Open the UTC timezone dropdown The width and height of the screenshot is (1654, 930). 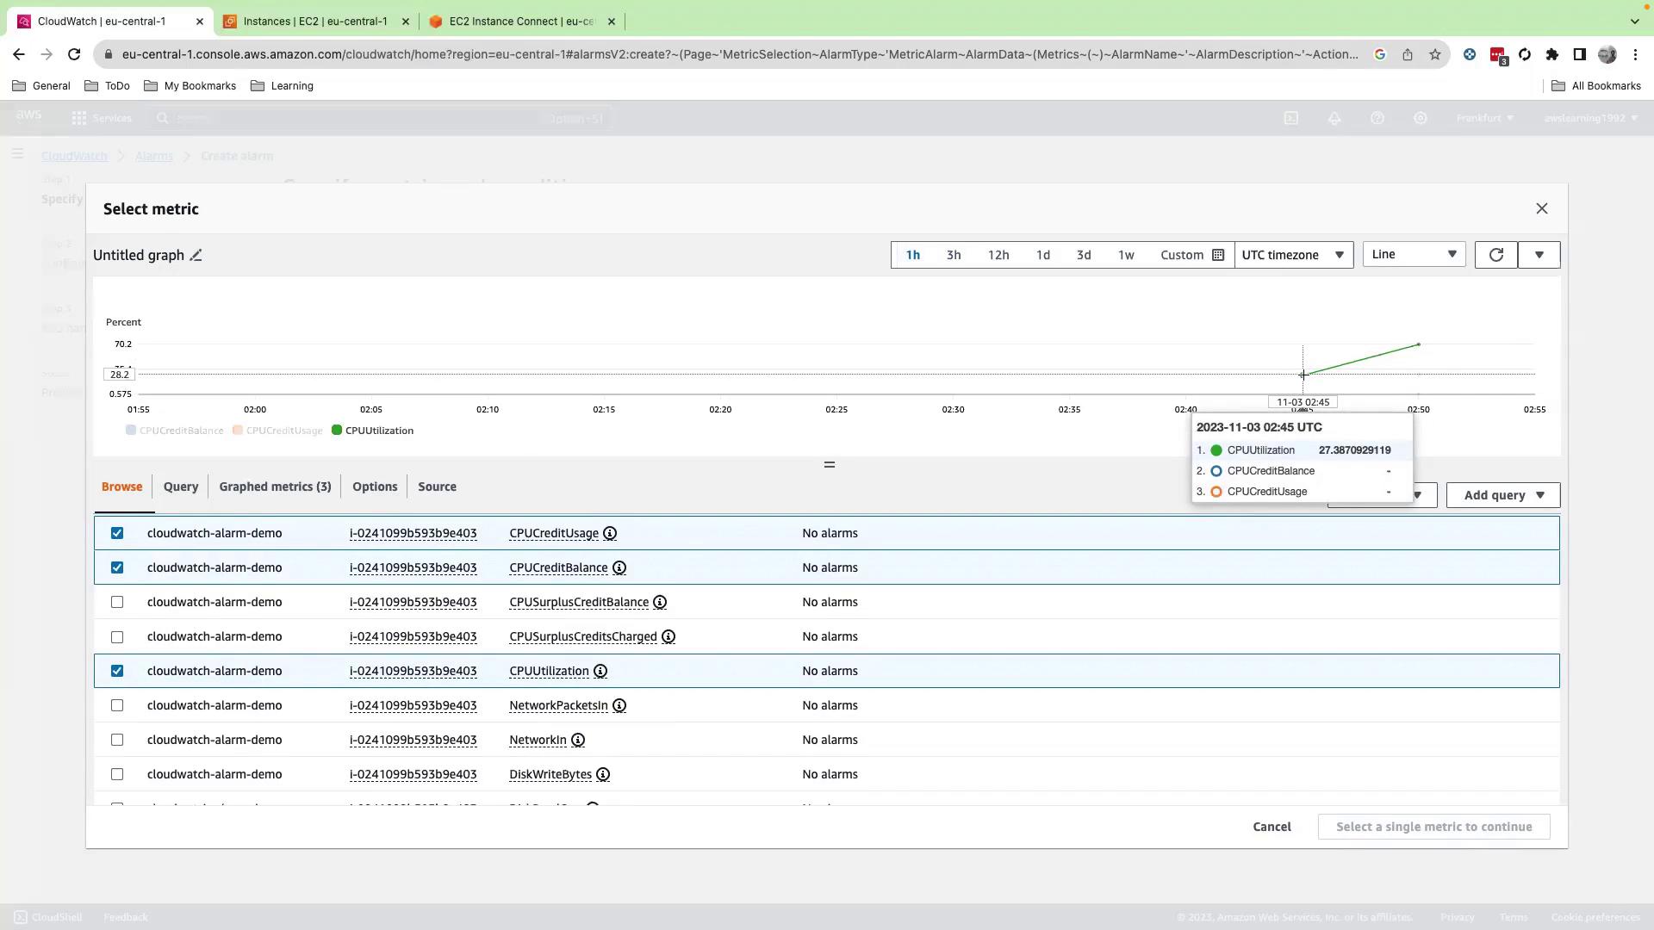[1292, 256]
